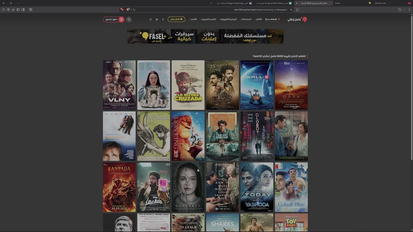Open the browser hamburger menu
This screenshot has width=413, height=232.
[4, 10]
